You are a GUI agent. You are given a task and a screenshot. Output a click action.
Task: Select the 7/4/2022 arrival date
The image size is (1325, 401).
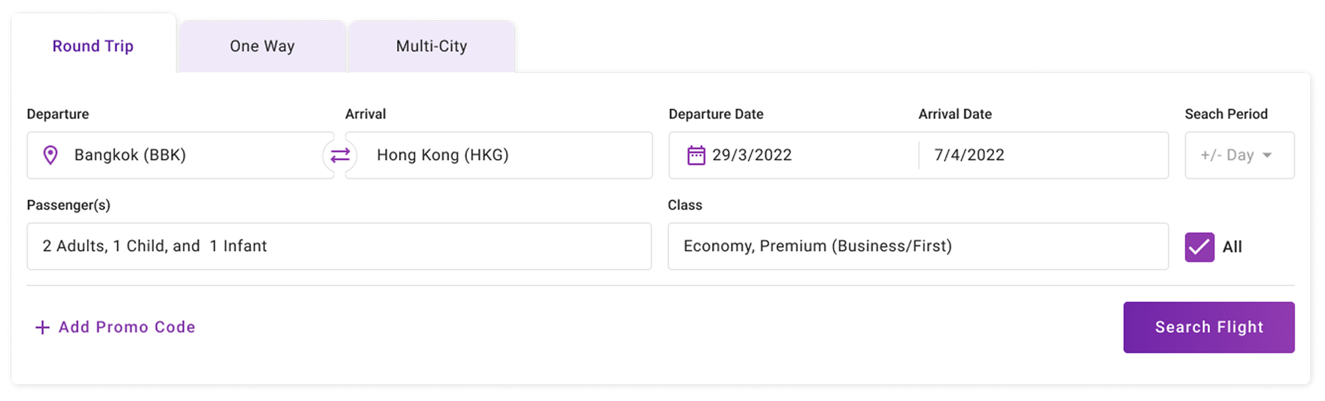[969, 155]
